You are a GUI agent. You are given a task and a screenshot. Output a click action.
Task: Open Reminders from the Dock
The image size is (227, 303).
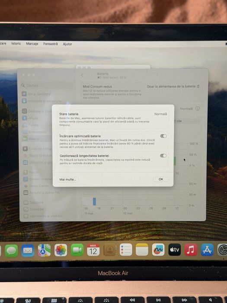pos(126,250)
